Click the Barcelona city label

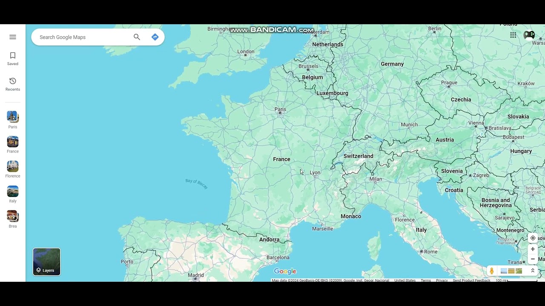pos(278,258)
